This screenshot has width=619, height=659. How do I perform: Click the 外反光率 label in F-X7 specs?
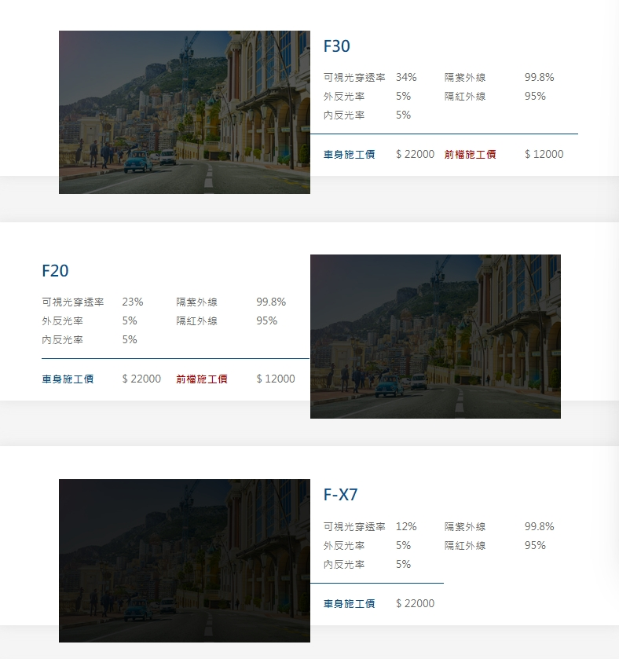(344, 546)
